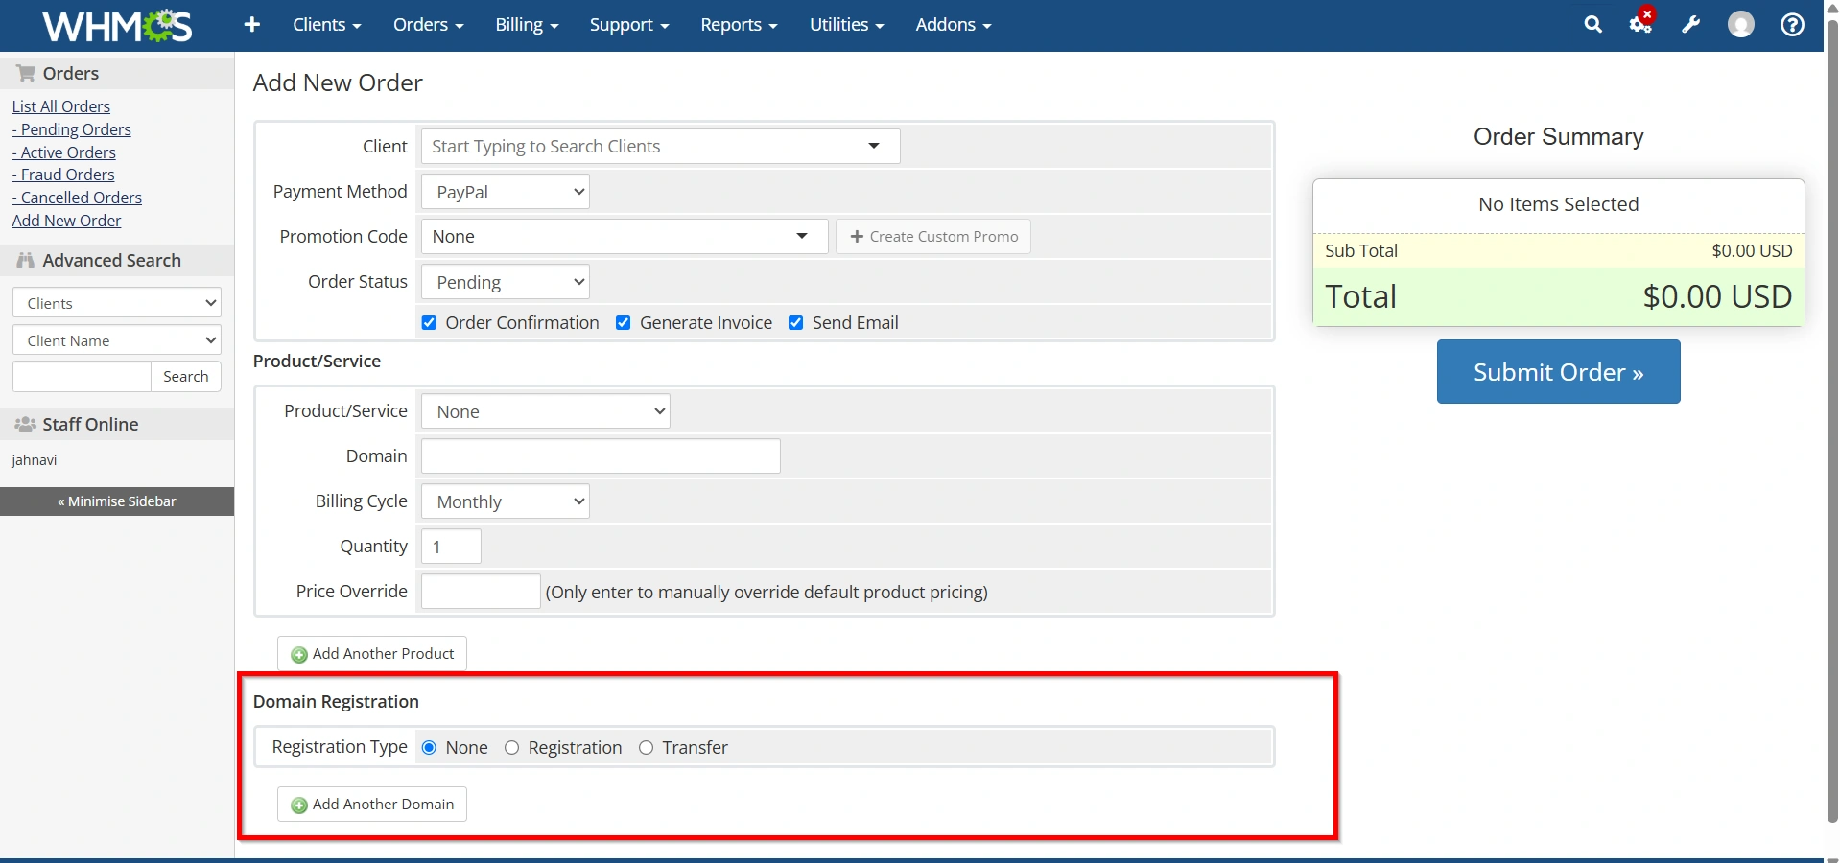Click the staff name jahnavi
1840x863 pixels.
[35, 460]
